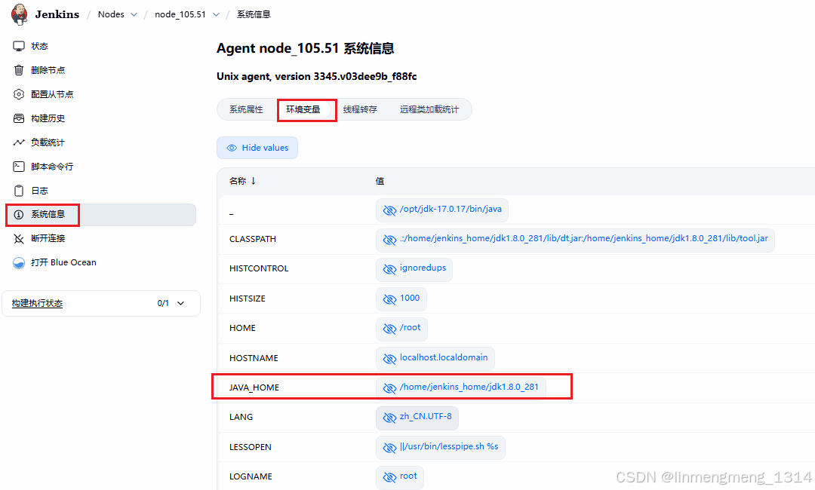This screenshot has height=490, width=815.
Task: Switch to the 远程类加载统计 tab
Action: click(429, 109)
